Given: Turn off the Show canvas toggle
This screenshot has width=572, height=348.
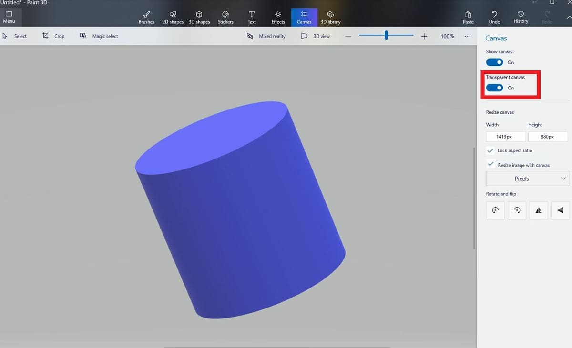Looking at the screenshot, I should (x=494, y=62).
